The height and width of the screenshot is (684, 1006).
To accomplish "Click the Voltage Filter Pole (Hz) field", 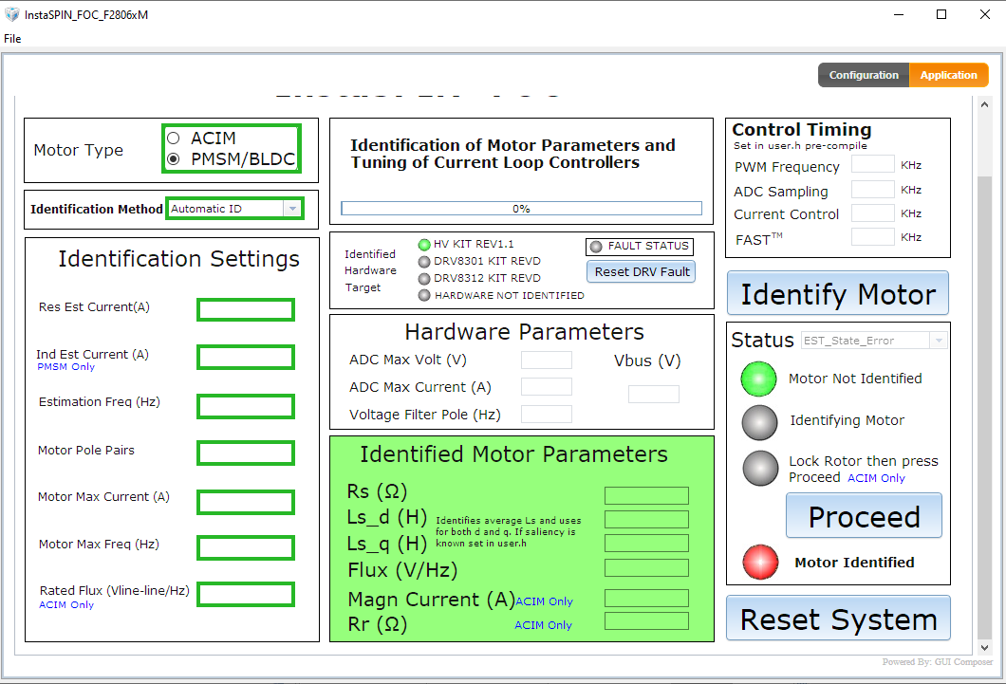I will click(546, 415).
